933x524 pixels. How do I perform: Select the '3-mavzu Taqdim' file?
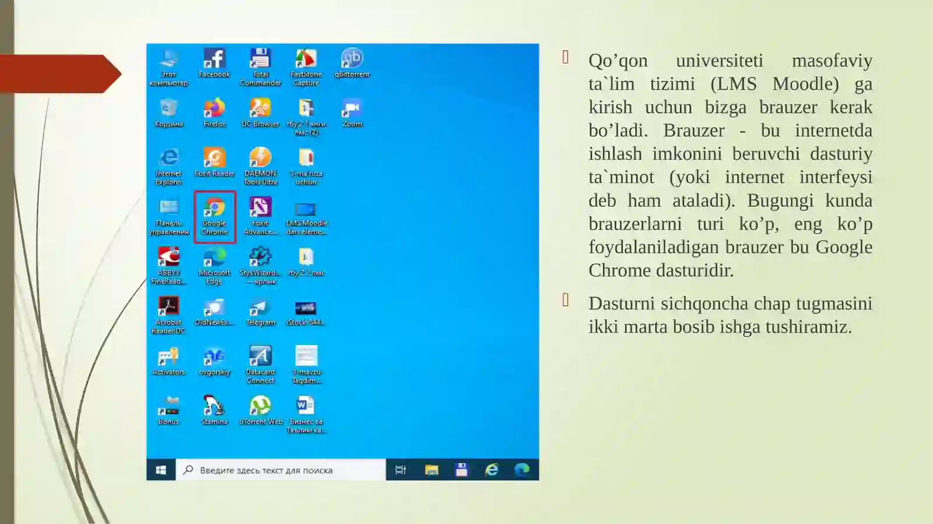pyautogui.click(x=306, y=364)
